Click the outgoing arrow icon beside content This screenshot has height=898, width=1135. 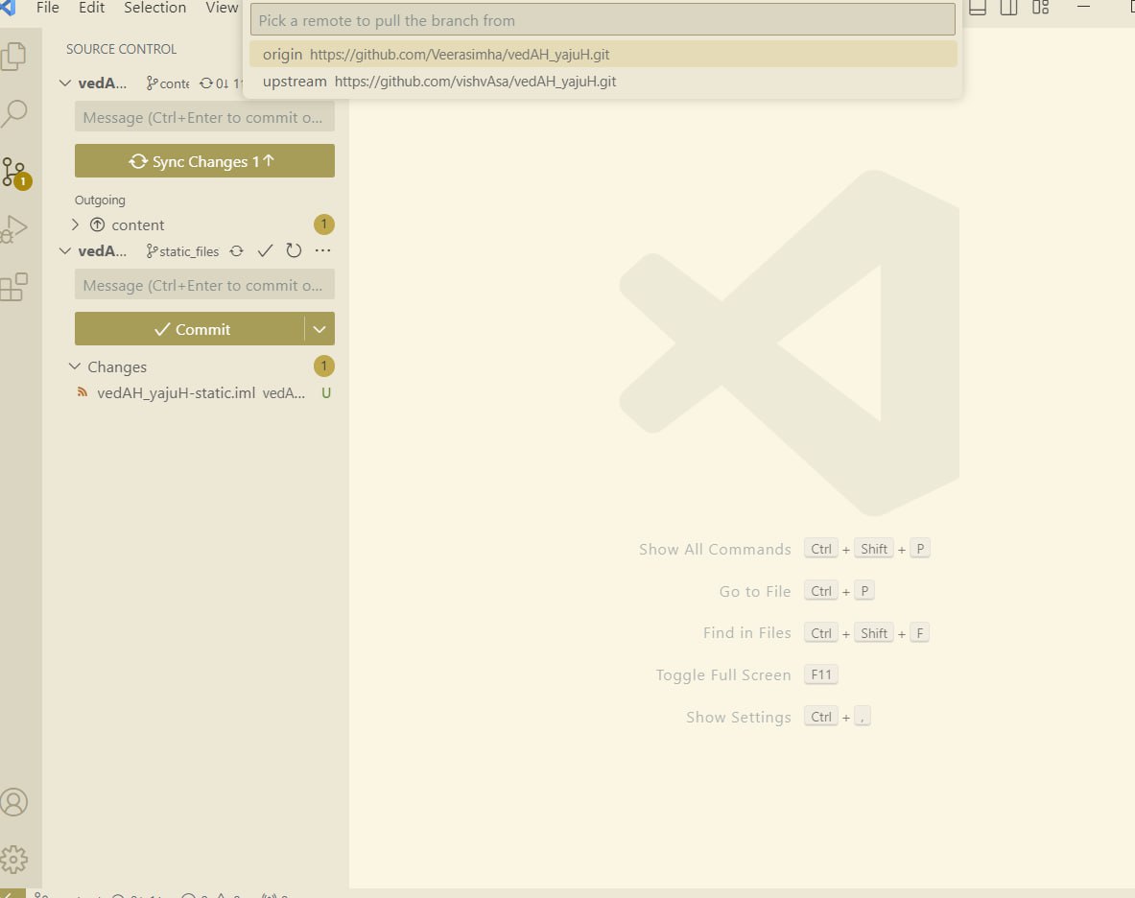97,225
